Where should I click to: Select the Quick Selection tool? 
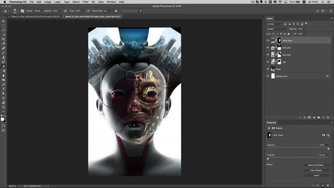4,34
